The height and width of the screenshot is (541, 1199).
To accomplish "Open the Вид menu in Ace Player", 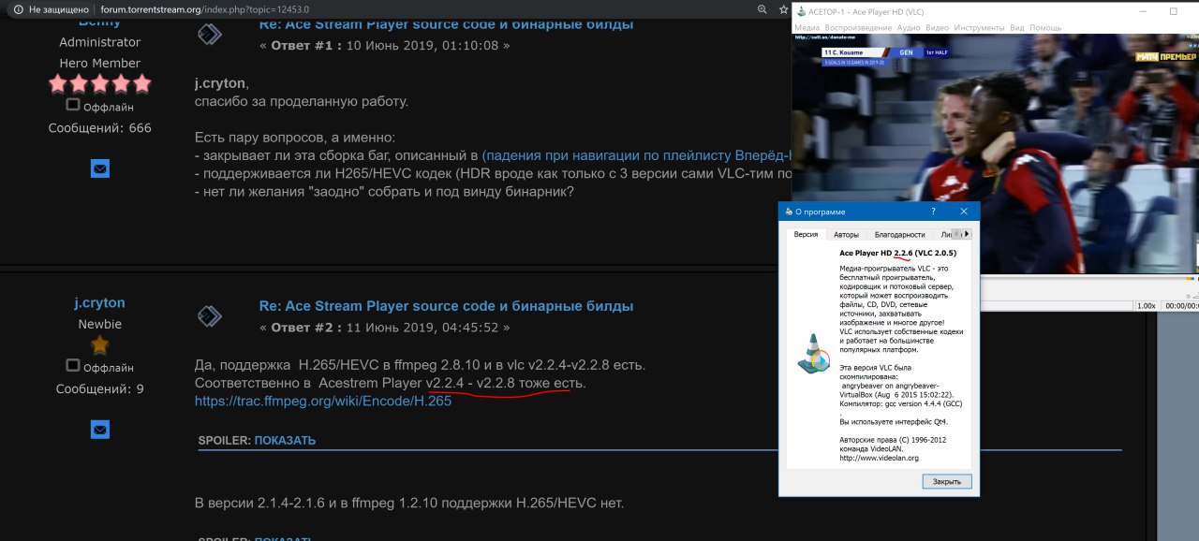I will (x=1017, y=27).
